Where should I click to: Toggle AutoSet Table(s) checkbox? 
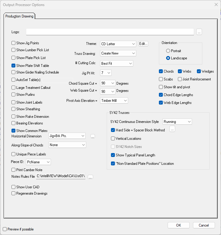coord(13,80)
